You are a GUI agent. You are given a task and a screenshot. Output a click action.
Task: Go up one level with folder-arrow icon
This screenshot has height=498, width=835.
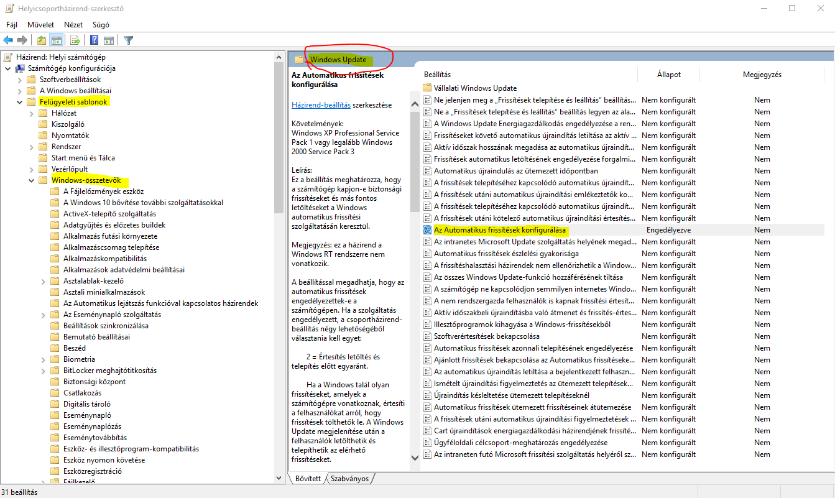pos(41,40)
